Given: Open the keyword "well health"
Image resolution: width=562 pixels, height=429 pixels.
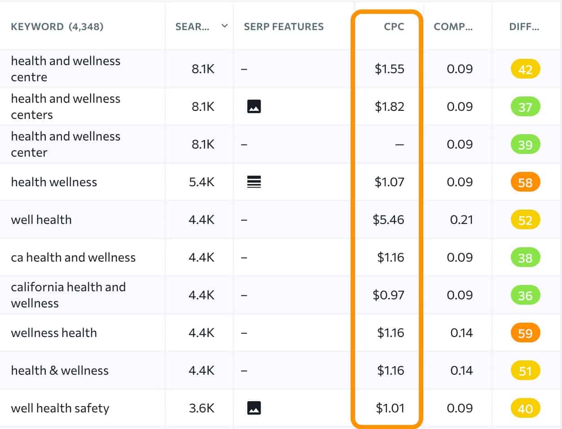Looking at the screenshot, I should pos(41,219).
